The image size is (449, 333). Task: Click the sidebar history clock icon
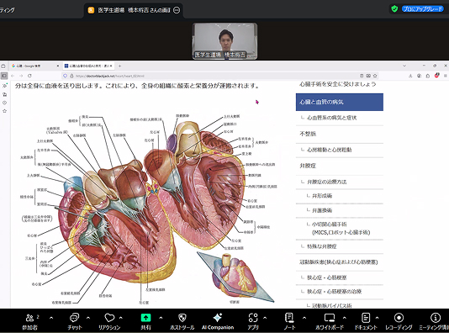4,103
